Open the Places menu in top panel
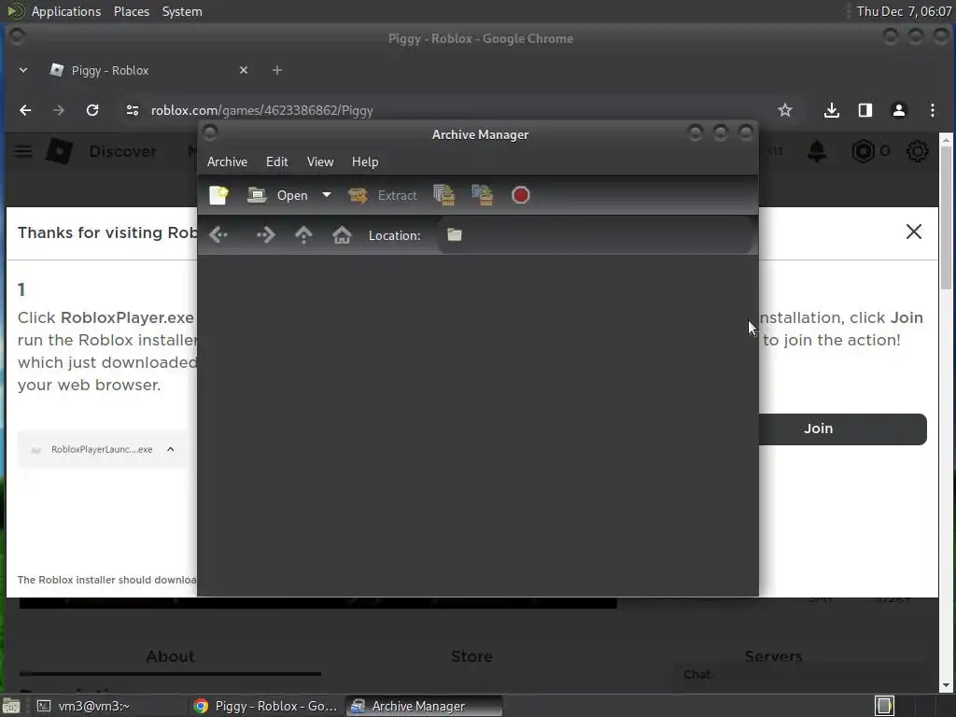 (131, 11)
